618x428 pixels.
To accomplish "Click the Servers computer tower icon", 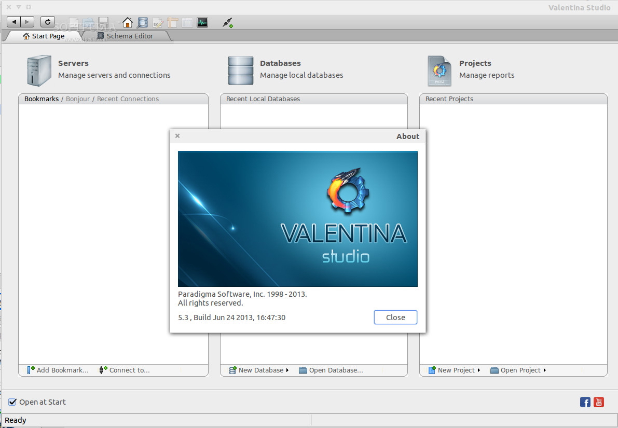I will (x=39, y=70).
